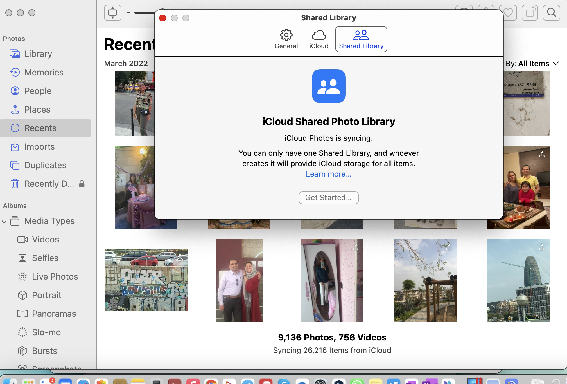Click the search magnifier toolbar icon
The image size is (567, 384).
pos(551,13)
